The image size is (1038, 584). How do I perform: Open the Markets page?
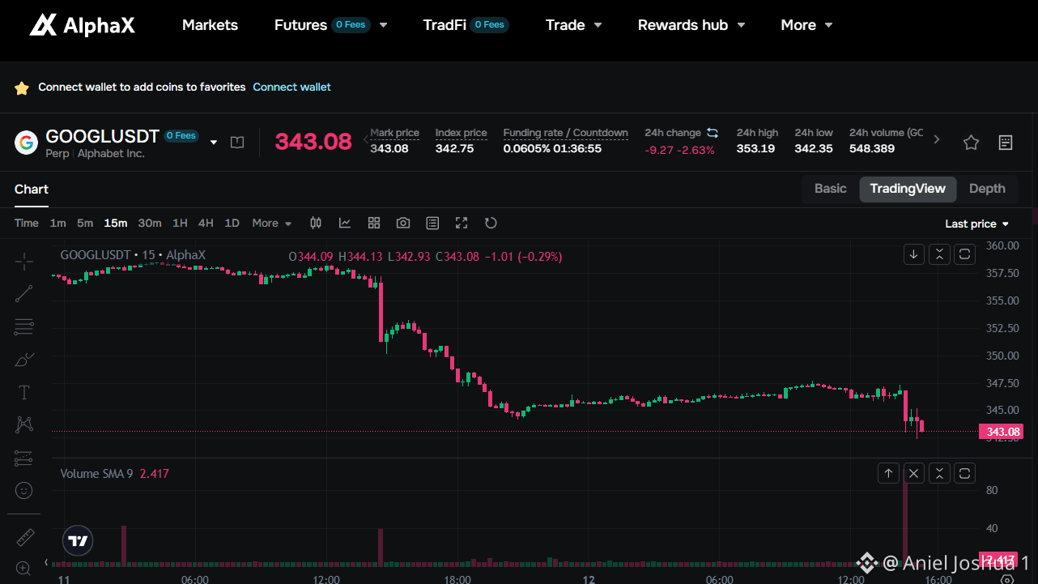[210, 25]
